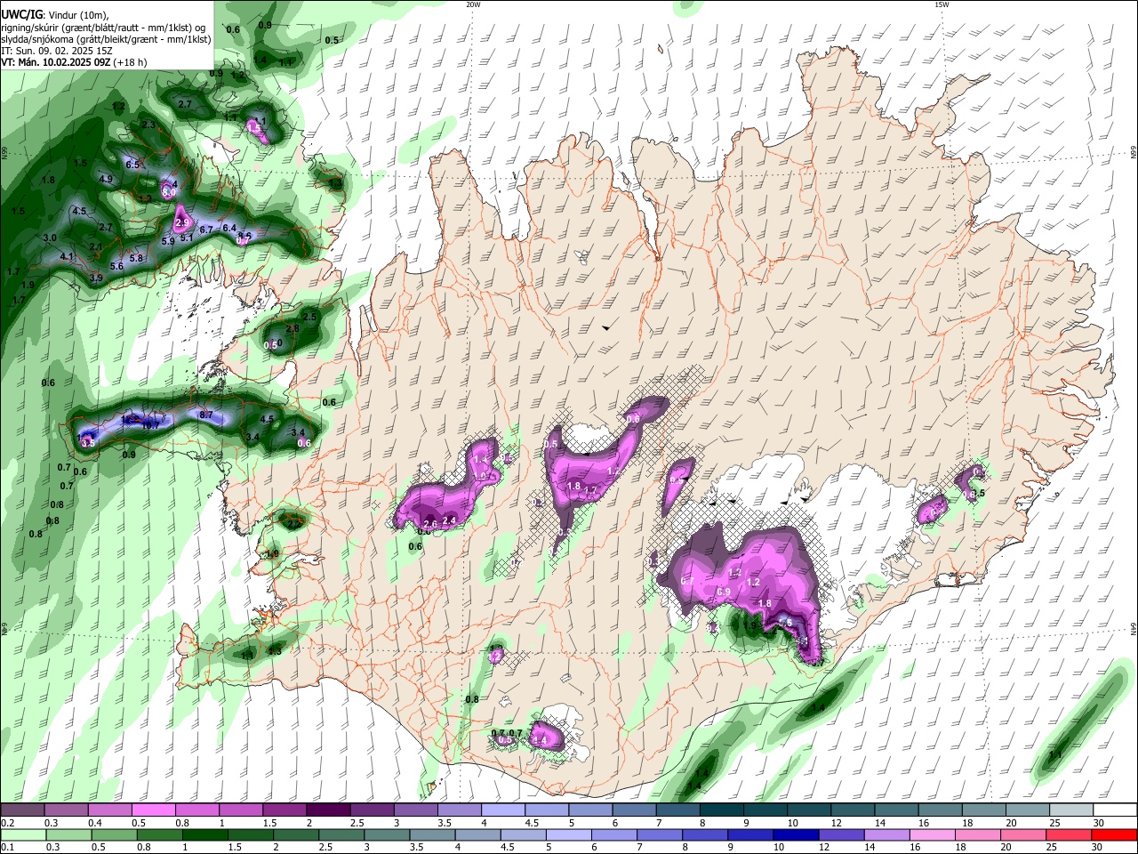Click the '4.1' precipitation value on the map

click(67, 256)
